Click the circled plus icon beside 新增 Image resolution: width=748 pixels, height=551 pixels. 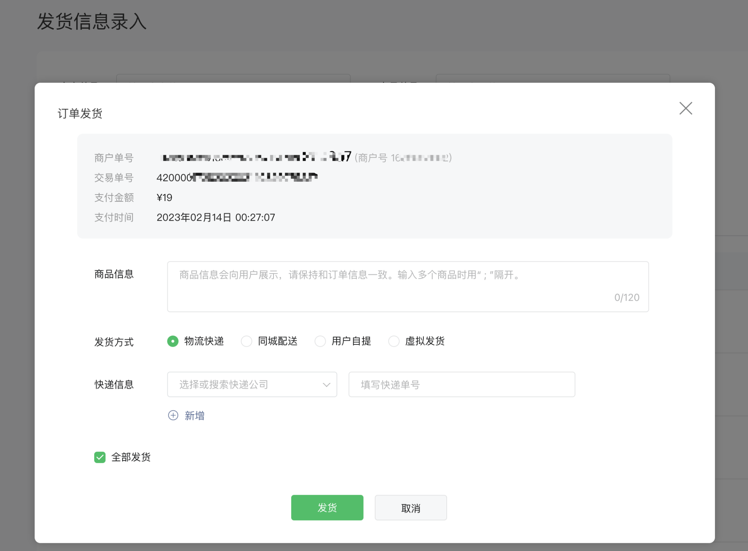pyautogui.click(x=173, y=415)
